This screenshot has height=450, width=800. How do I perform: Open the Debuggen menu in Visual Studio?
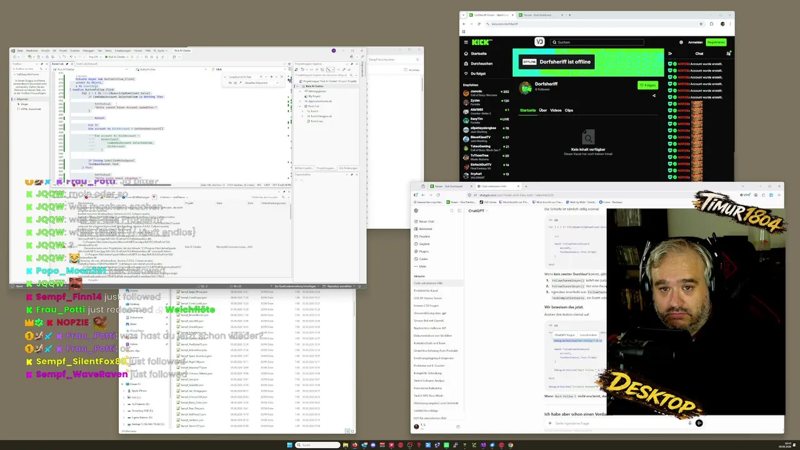pos(89,51)
